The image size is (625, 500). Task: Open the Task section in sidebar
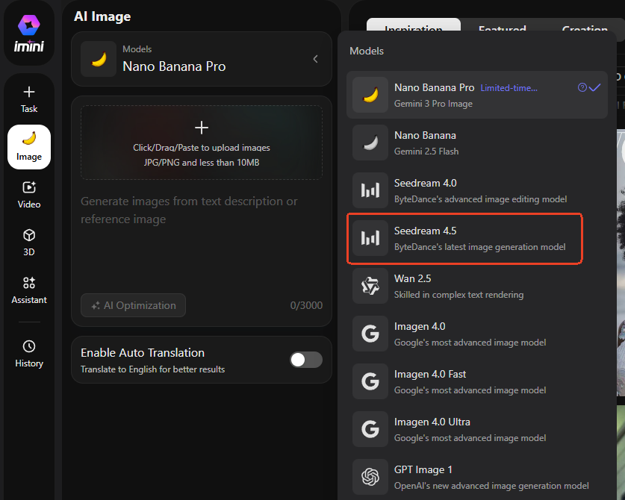tap(29, 99)
